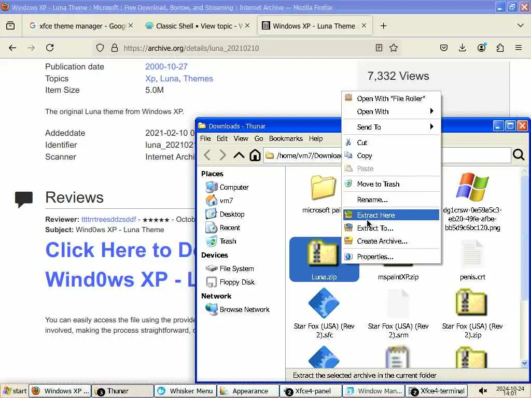Switch to xfce theme manager tab
The image size is (531, 398).
(81, 26)
